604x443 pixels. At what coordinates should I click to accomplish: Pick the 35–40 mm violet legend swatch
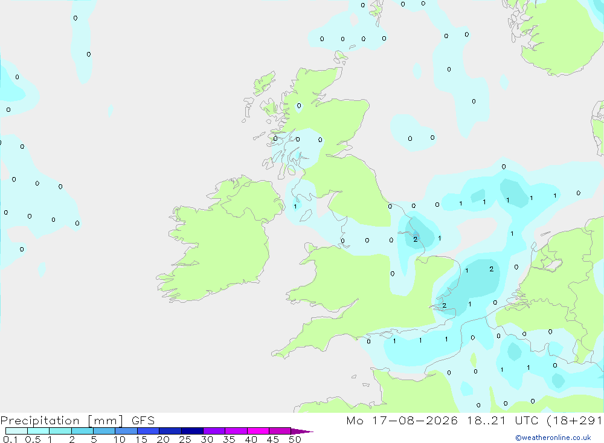click(236, 431)
